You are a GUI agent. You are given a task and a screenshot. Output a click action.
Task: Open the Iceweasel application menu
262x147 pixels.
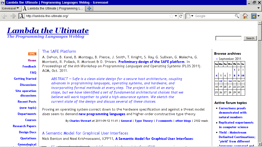point(10,8)
